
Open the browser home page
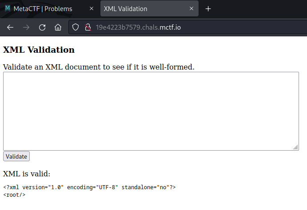click(x=58, y=27)
